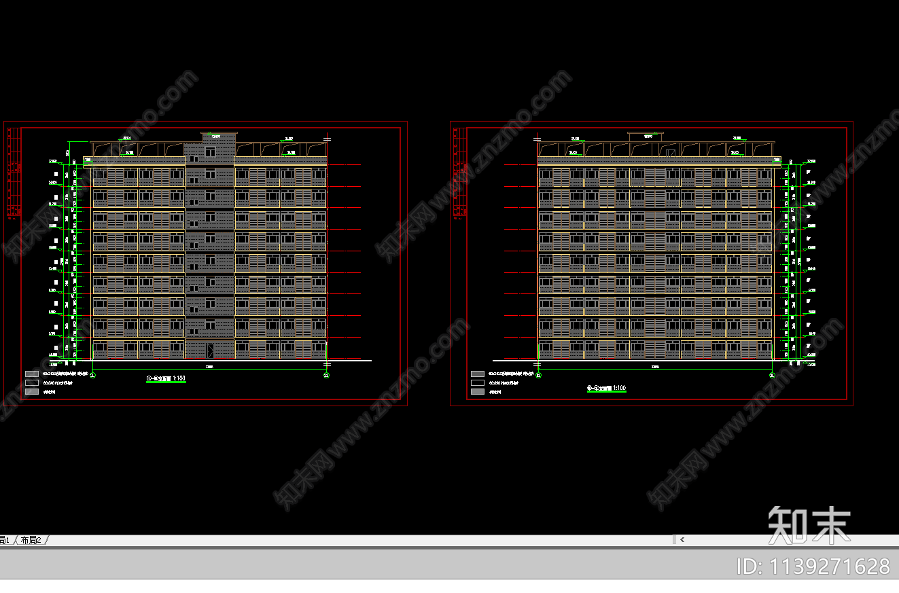
Task: Select top legend swatch in right drawing
Action: point(478,374)
